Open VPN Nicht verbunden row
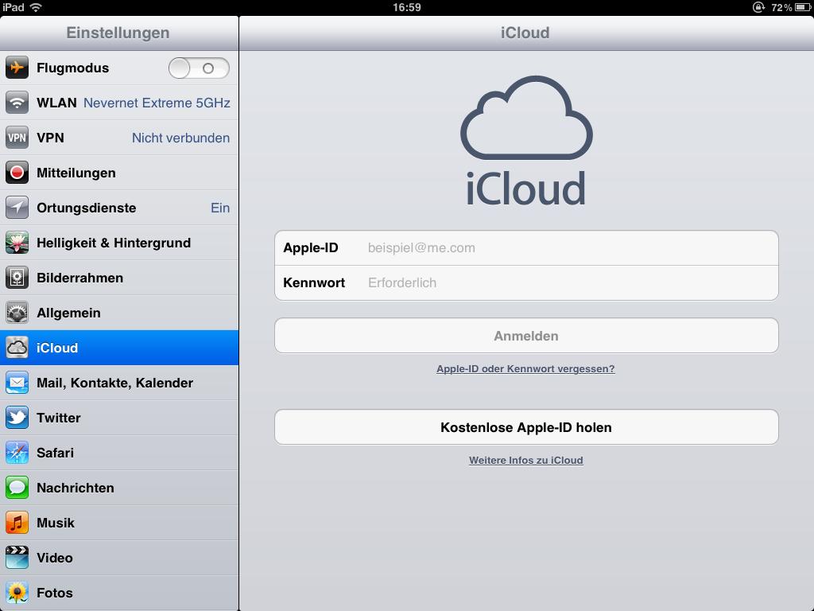 [x=119, y=138]
